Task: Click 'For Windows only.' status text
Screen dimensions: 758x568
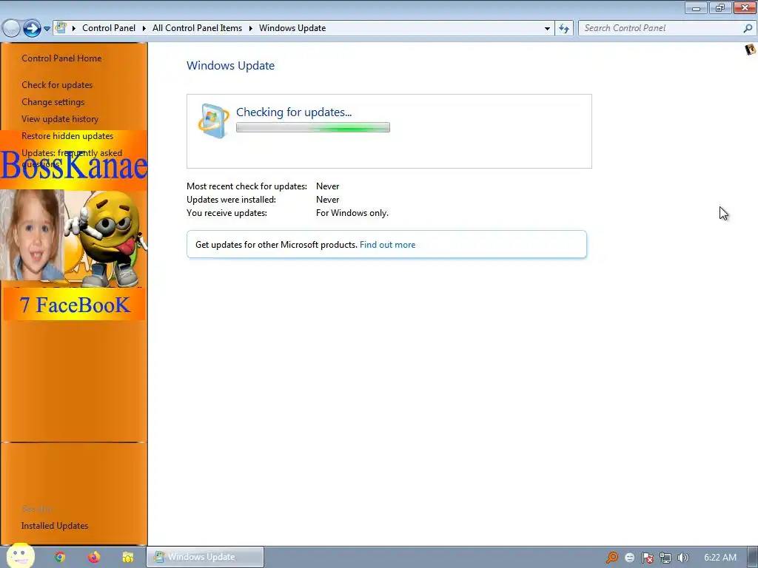Action: pos(352,213)
